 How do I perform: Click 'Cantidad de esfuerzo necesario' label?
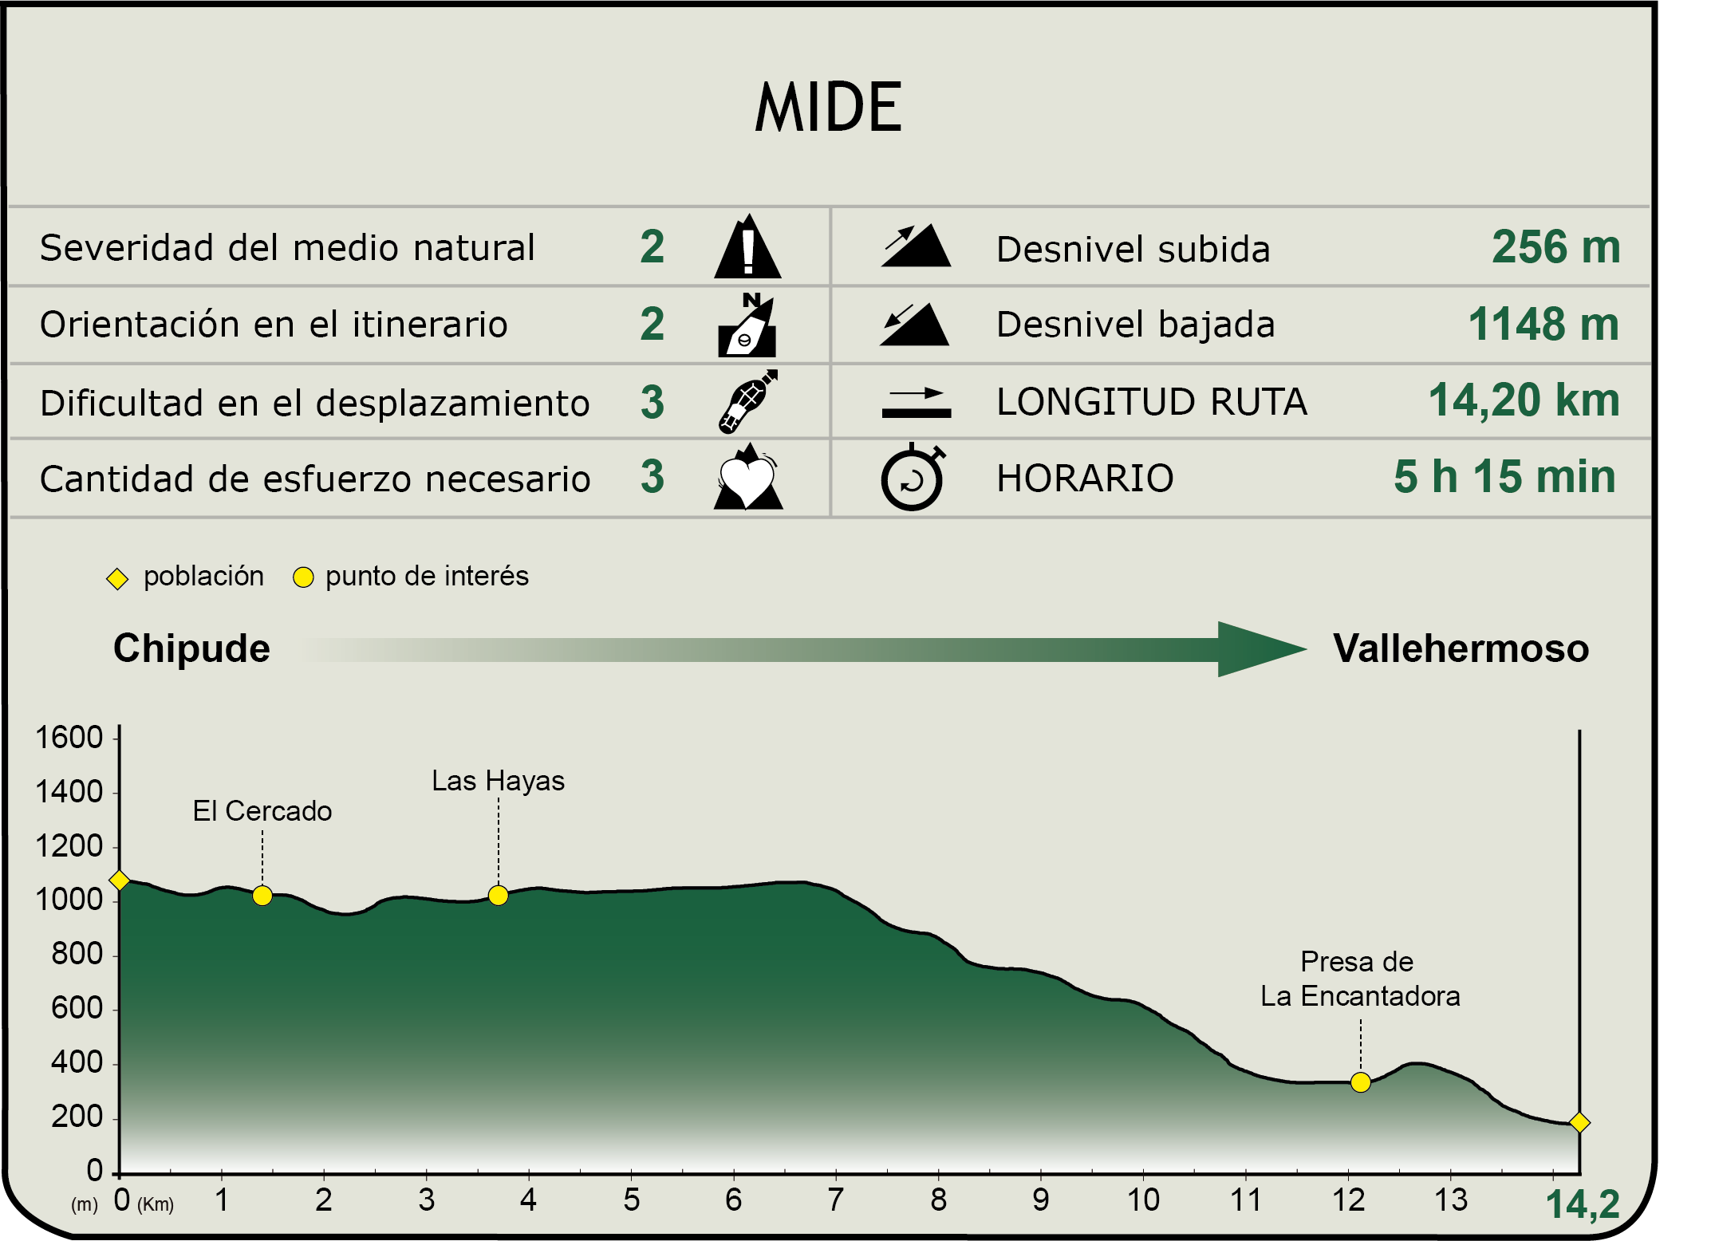(x=315, y=479)
